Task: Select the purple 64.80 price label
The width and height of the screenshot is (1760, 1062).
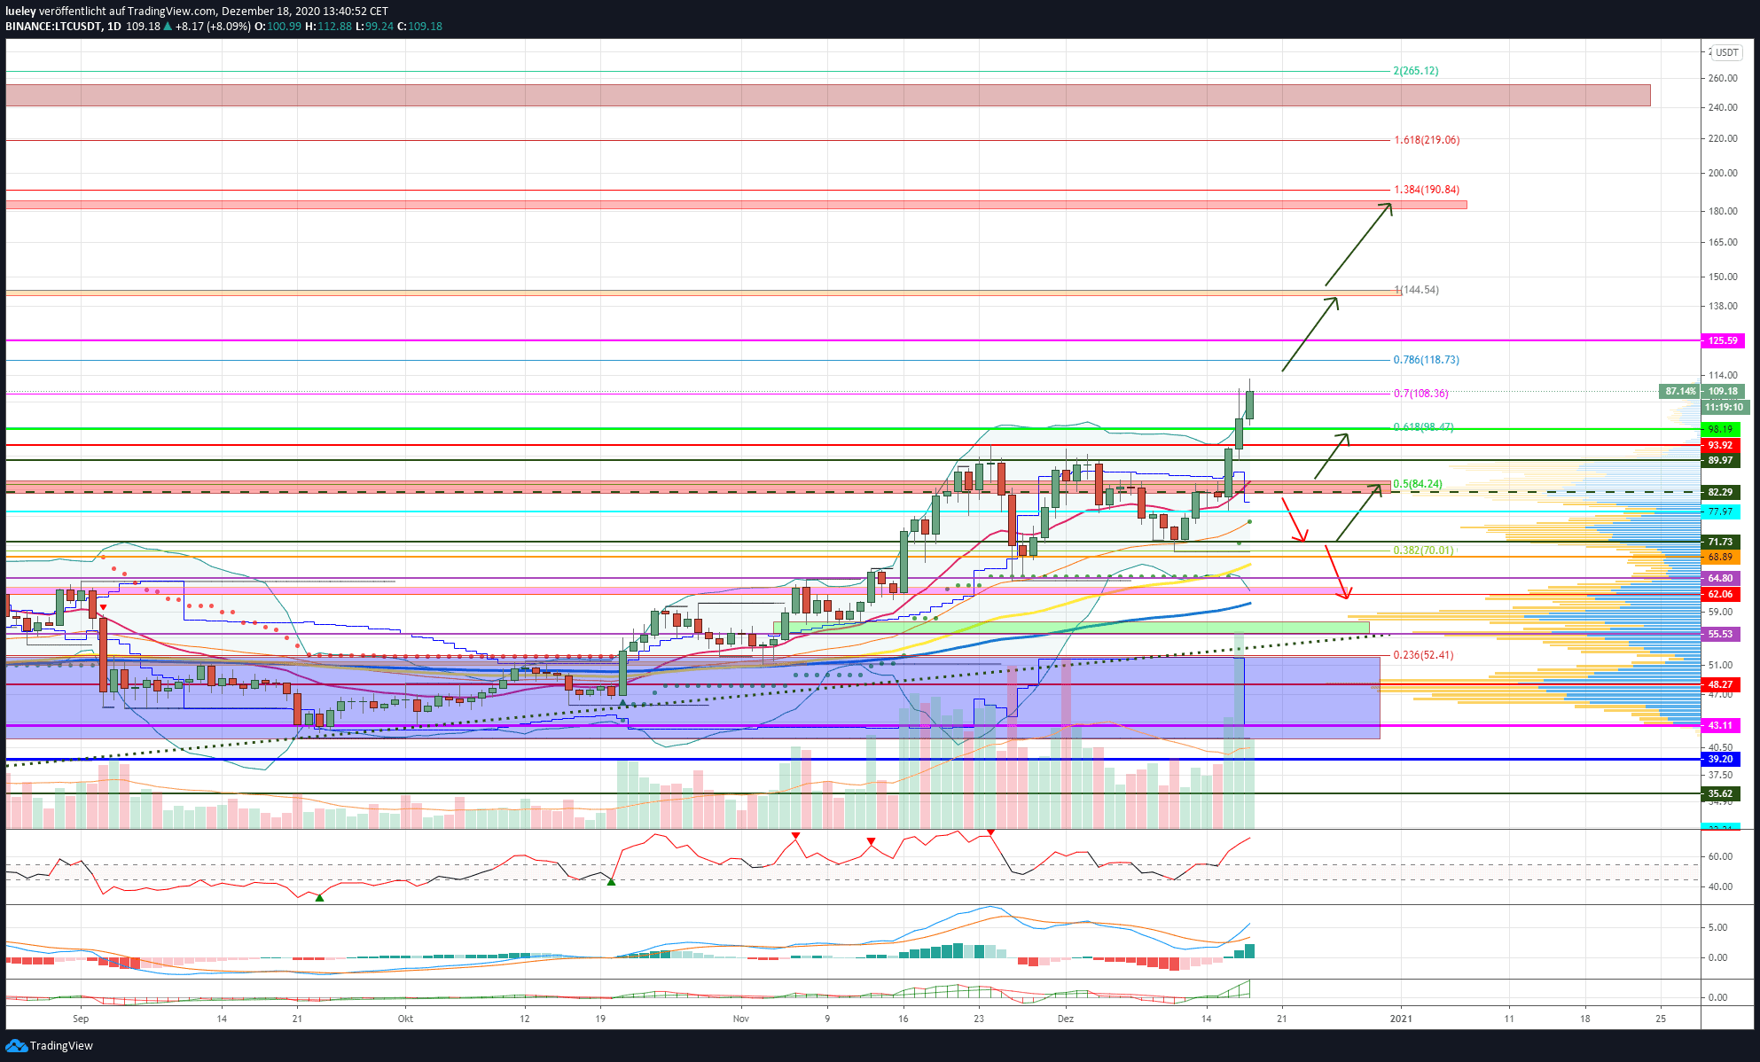Action: (x=1720, y=578)
